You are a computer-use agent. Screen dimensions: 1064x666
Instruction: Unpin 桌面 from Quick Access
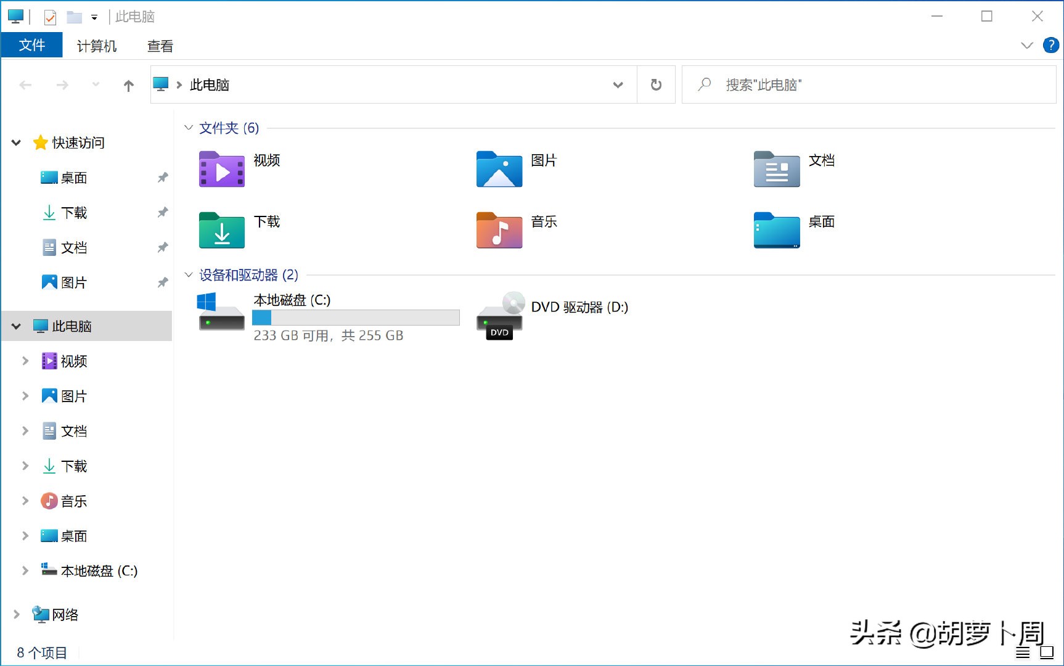point(162,178)
